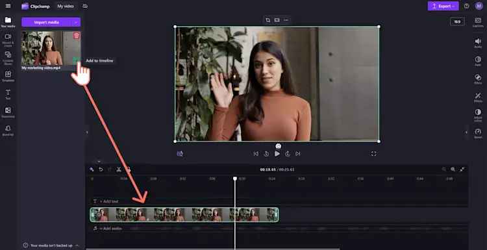This screenshot has height=250, width=487.
Task: Click the Import media button
Action: pyautogui.click(x=47, y=22)
